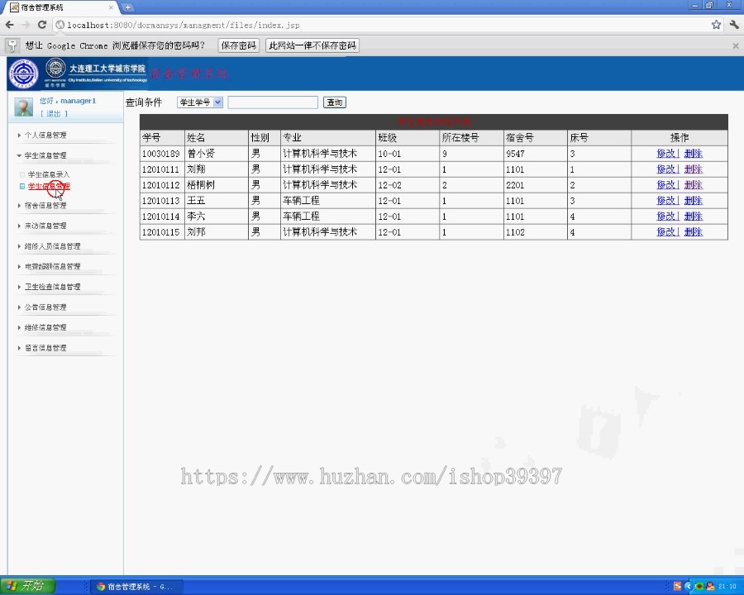Click the university logo emblem
The image size is (744, 595).
(x=24, y=74)
